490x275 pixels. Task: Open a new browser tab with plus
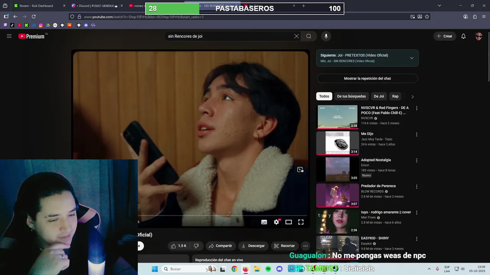pyautogui.click(x=304, y=6)
